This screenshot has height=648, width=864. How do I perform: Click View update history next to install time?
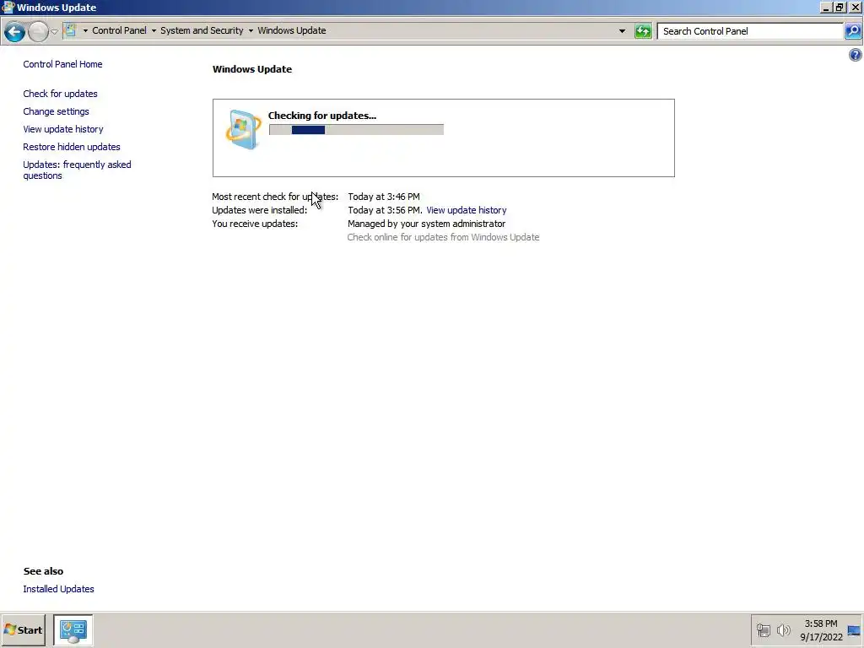tap(466, 210)
